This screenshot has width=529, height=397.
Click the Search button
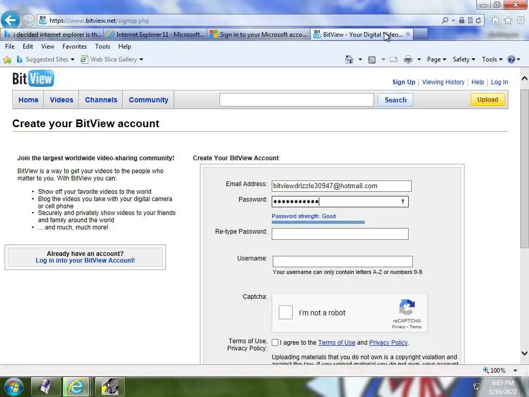tap(395, 100)
